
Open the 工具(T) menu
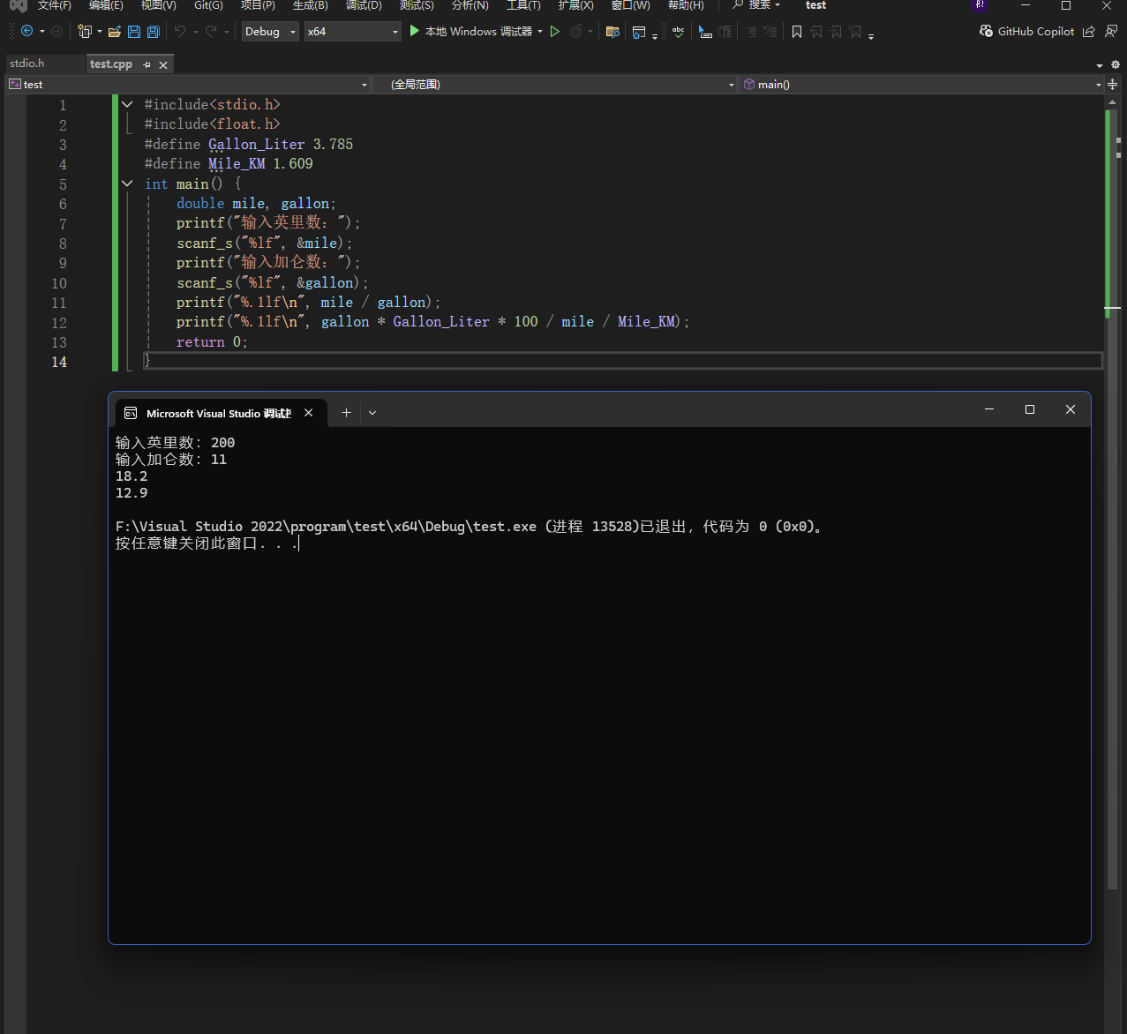pyautogui.click(x=523, y=5)
